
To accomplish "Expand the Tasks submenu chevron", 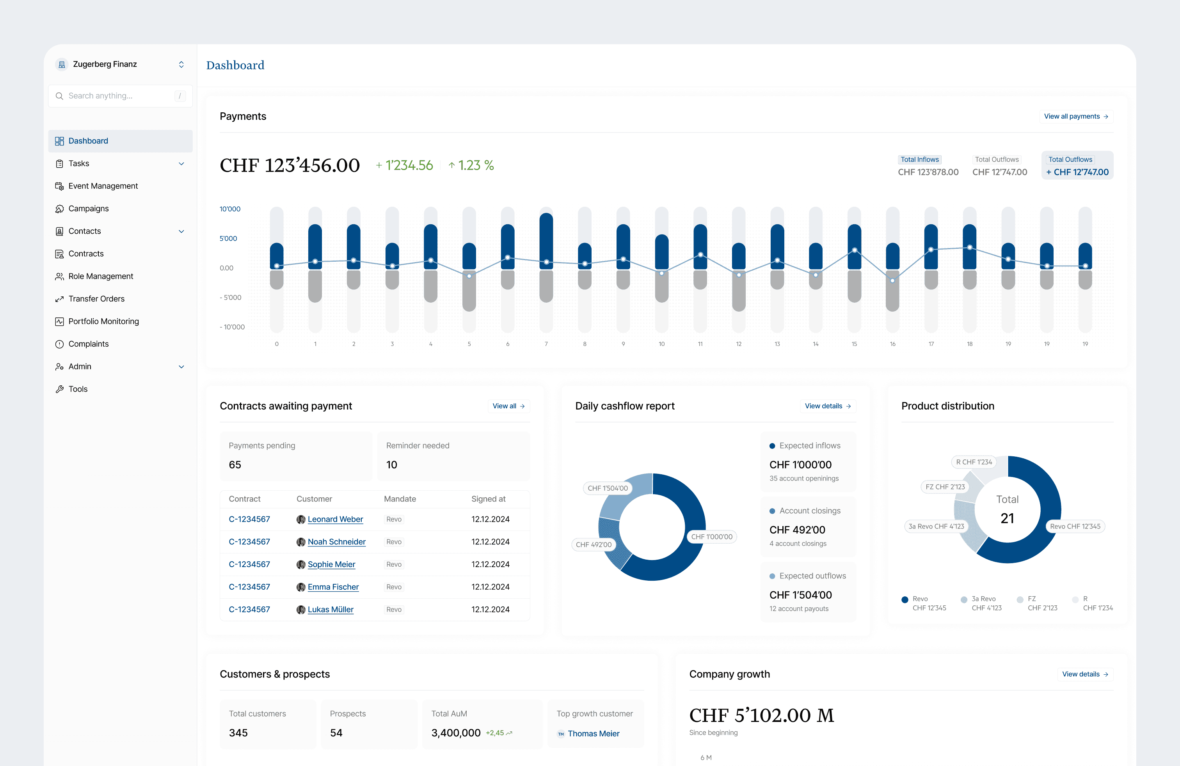I will point(181,163).
